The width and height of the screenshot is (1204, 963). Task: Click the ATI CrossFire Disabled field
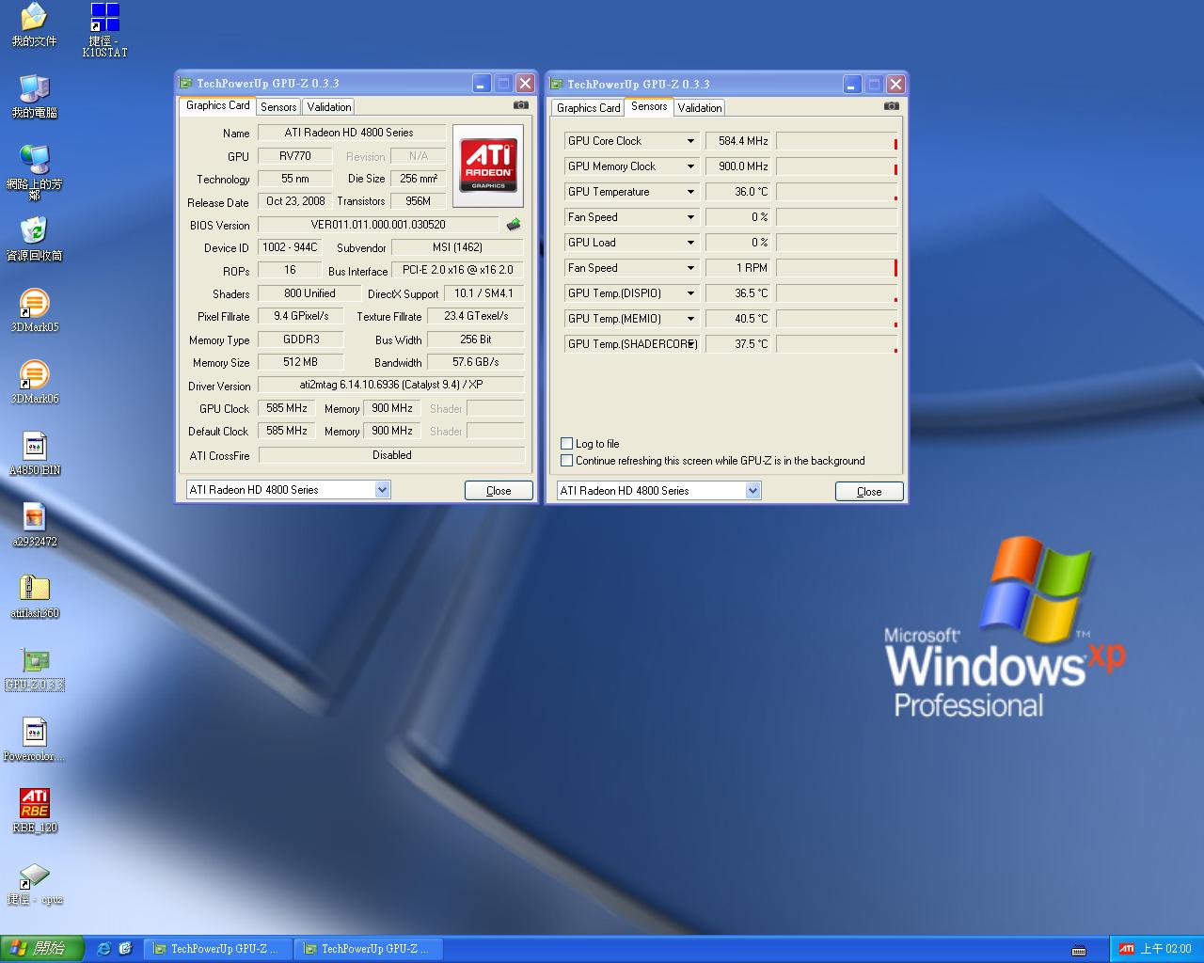click(x=391, y=455)
